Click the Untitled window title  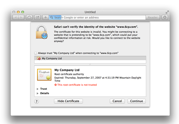(x=90, y=12)
